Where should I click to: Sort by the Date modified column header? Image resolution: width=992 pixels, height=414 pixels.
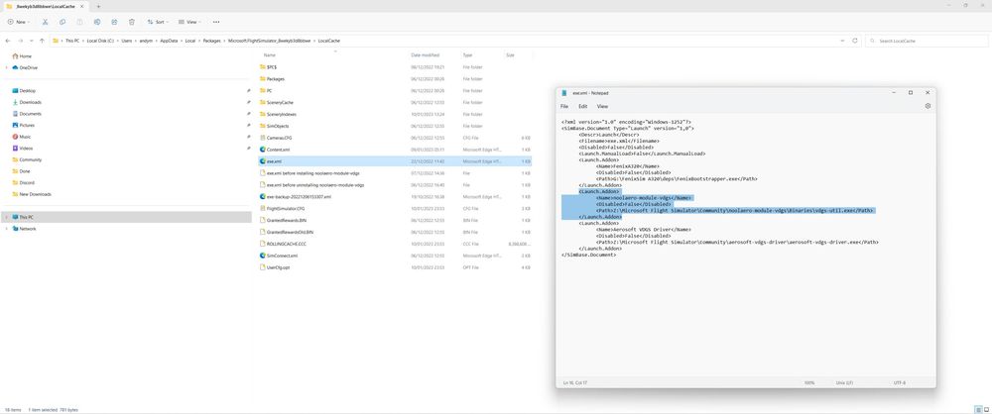tap(425, 54)
